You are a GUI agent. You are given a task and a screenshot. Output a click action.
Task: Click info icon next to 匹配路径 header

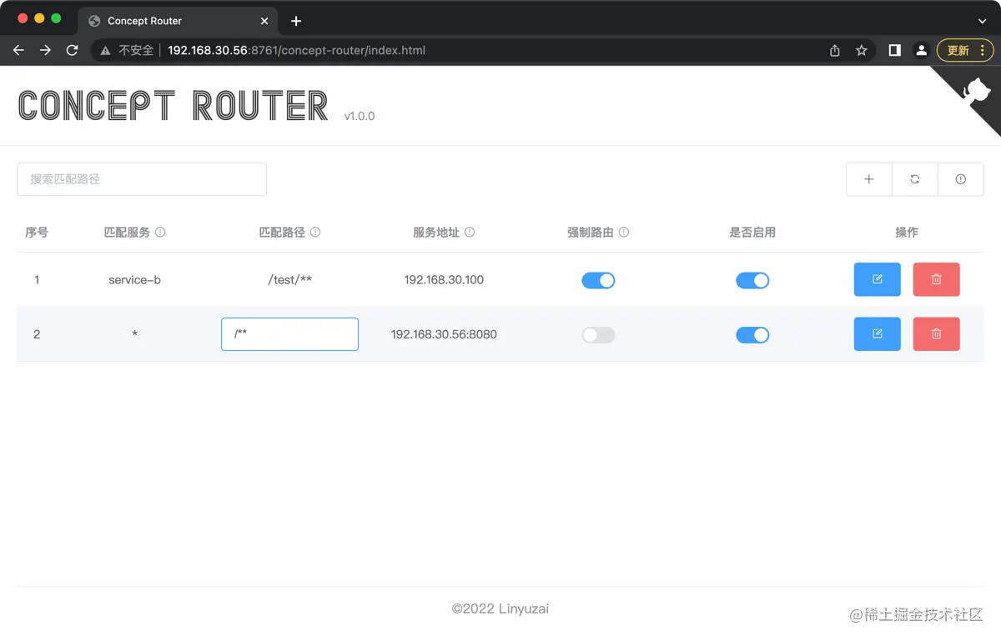click(x=315, y=233)
